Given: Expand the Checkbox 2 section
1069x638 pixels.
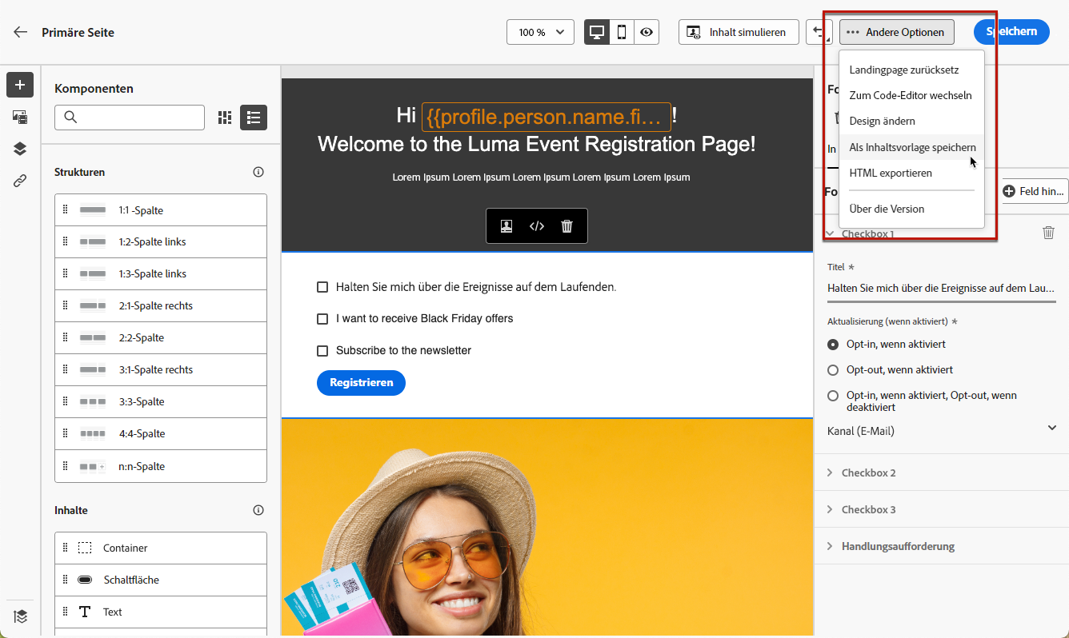Looking at the screenshot, I should 942,473.
